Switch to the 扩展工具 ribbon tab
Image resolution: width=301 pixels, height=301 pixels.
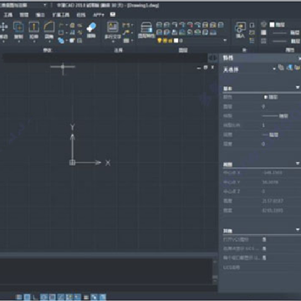[60, 15]
